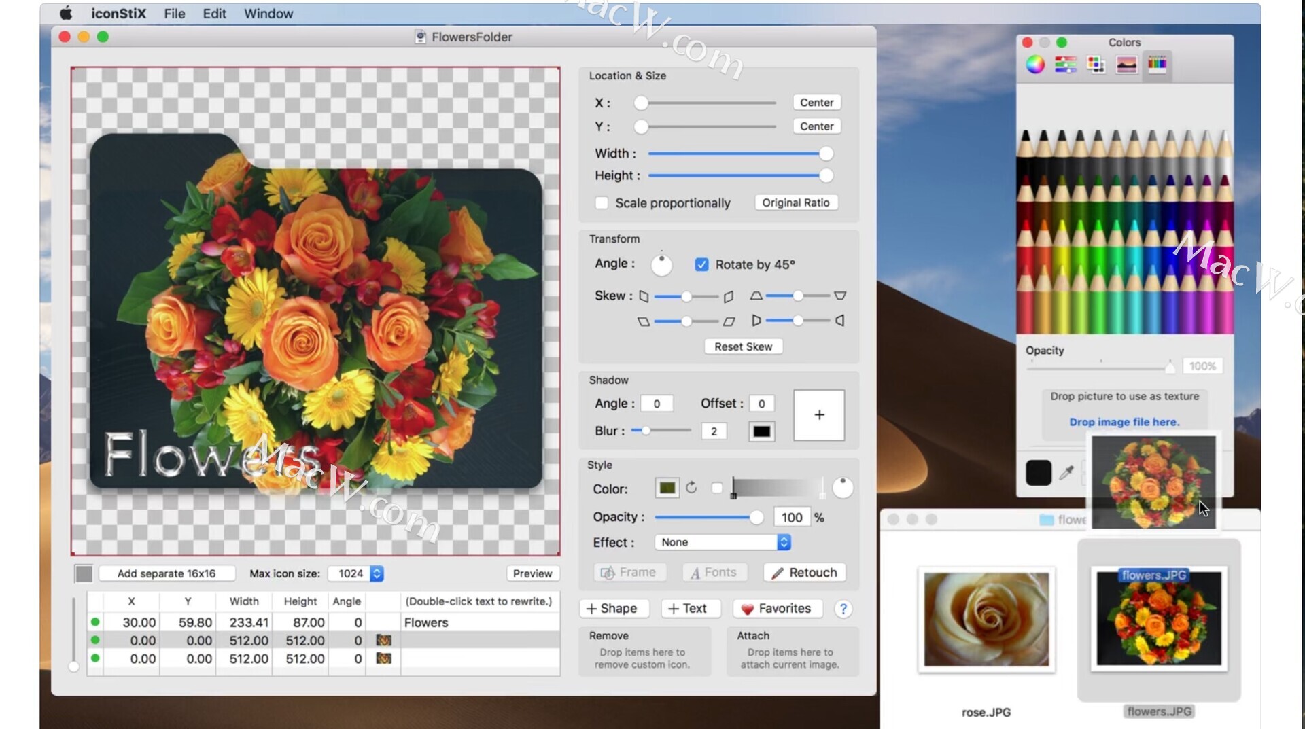Enable Scale proportionally checkbox
The width and height of the screenshot is (1305, 729).
coord(602,202)
